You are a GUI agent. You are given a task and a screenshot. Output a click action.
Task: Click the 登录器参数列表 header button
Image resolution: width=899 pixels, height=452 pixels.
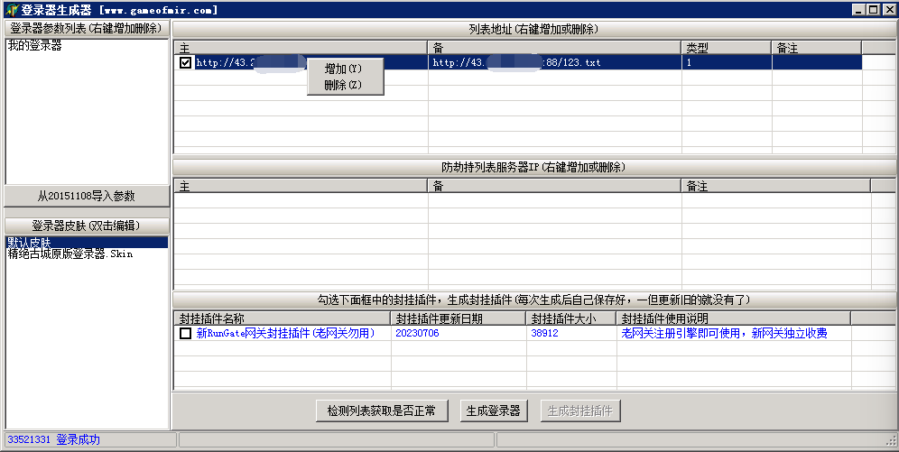tap(87, 28)
